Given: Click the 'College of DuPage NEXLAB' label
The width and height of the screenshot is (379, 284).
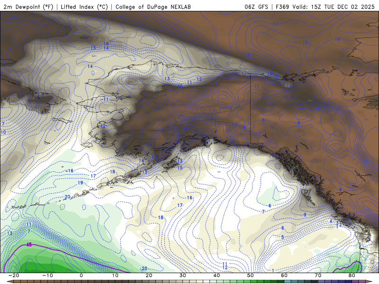Looking at the screenshot, I should 153,7.
